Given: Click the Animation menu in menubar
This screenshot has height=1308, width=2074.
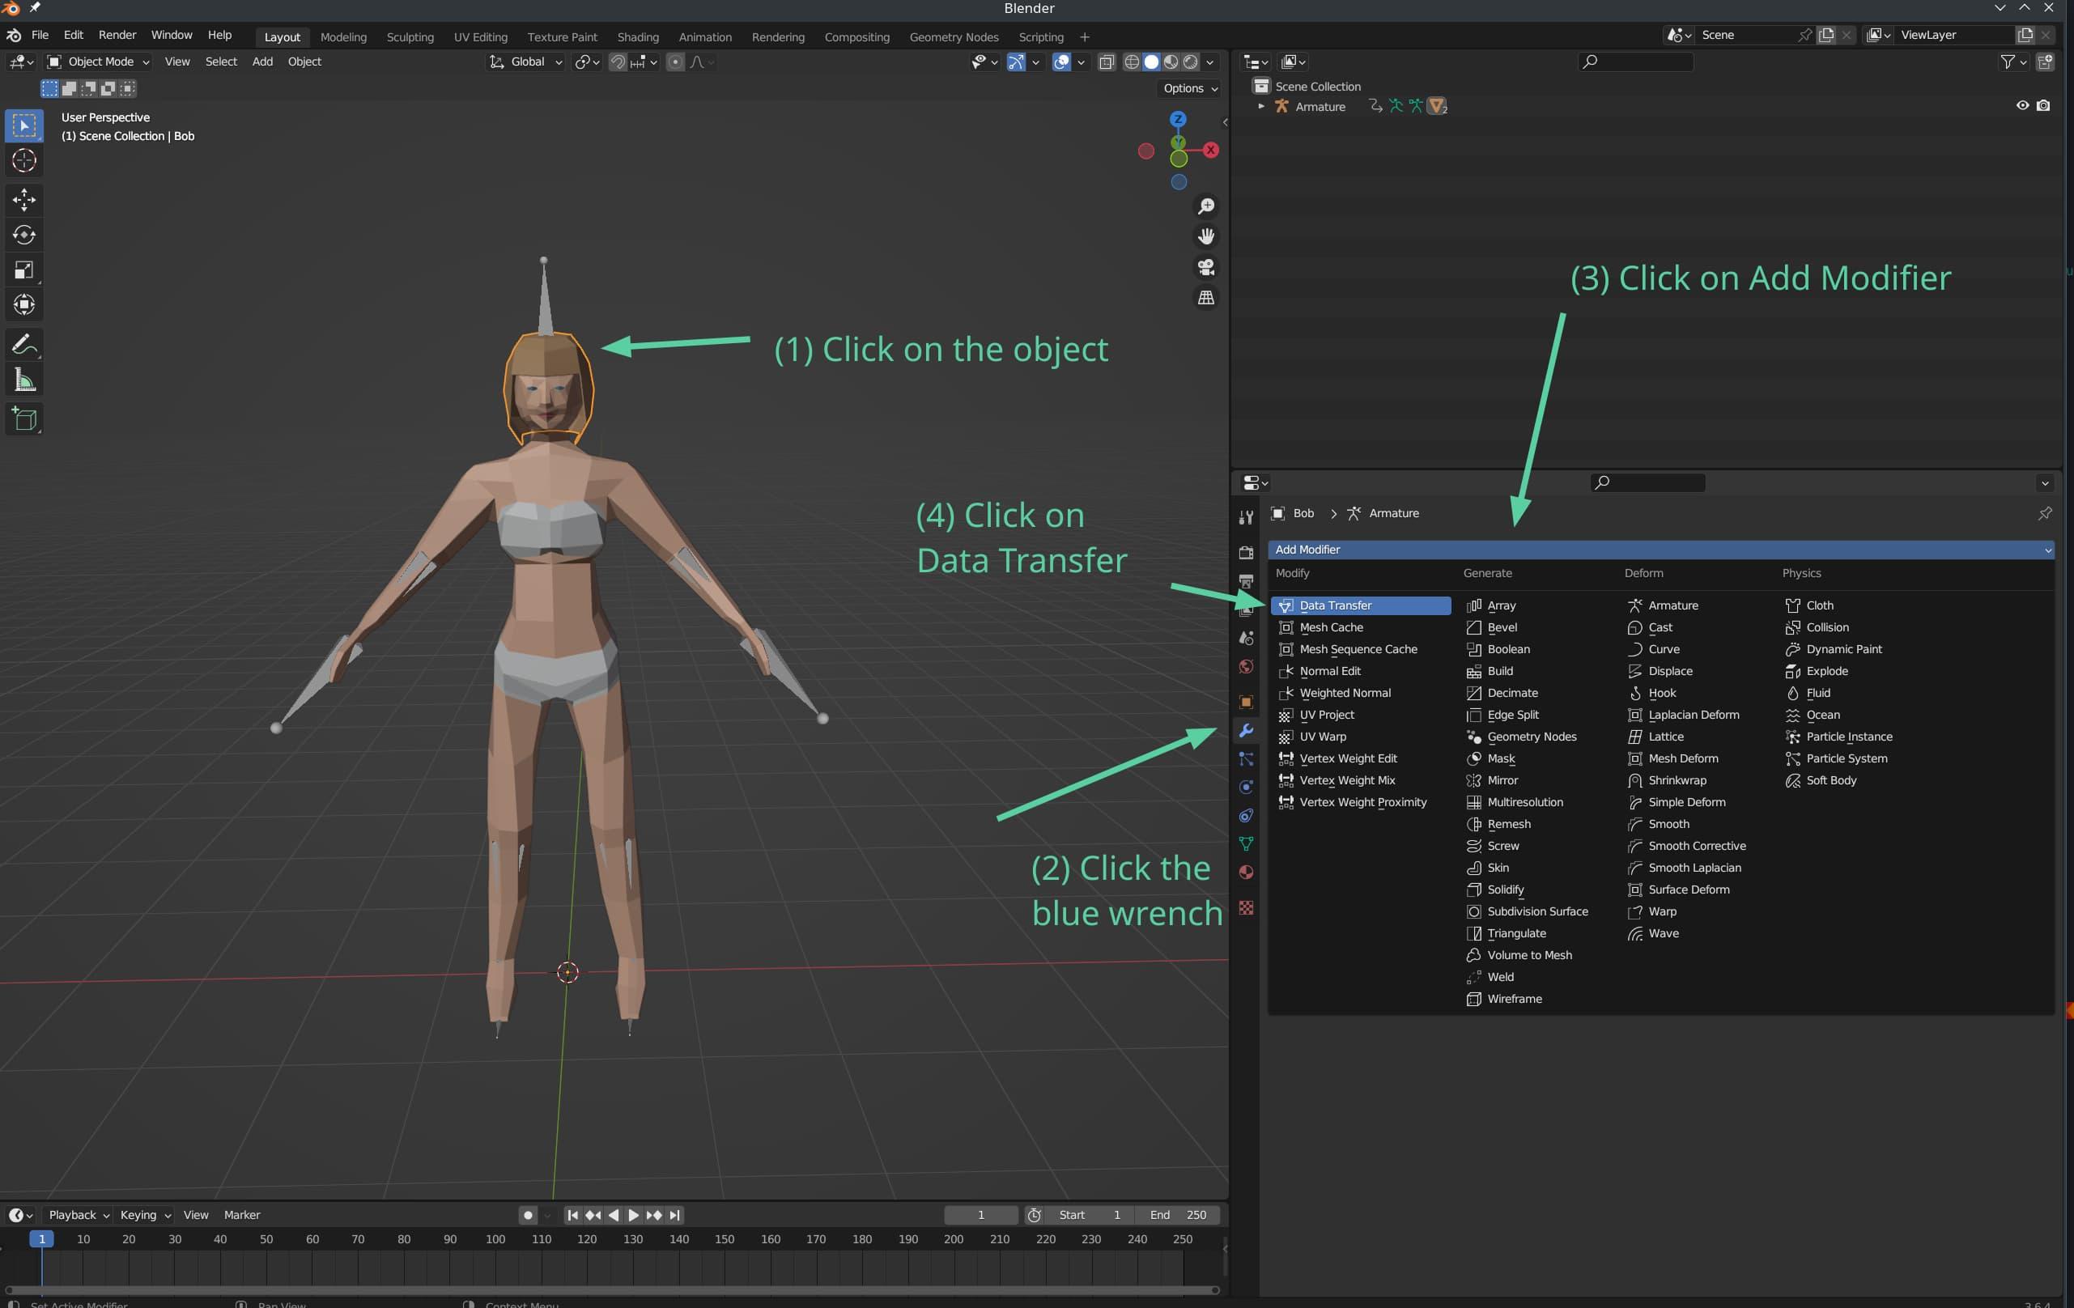Looking at the screenshot, I should click(704, 36).
